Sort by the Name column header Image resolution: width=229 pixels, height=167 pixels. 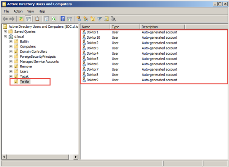click(x=95, y=27)
